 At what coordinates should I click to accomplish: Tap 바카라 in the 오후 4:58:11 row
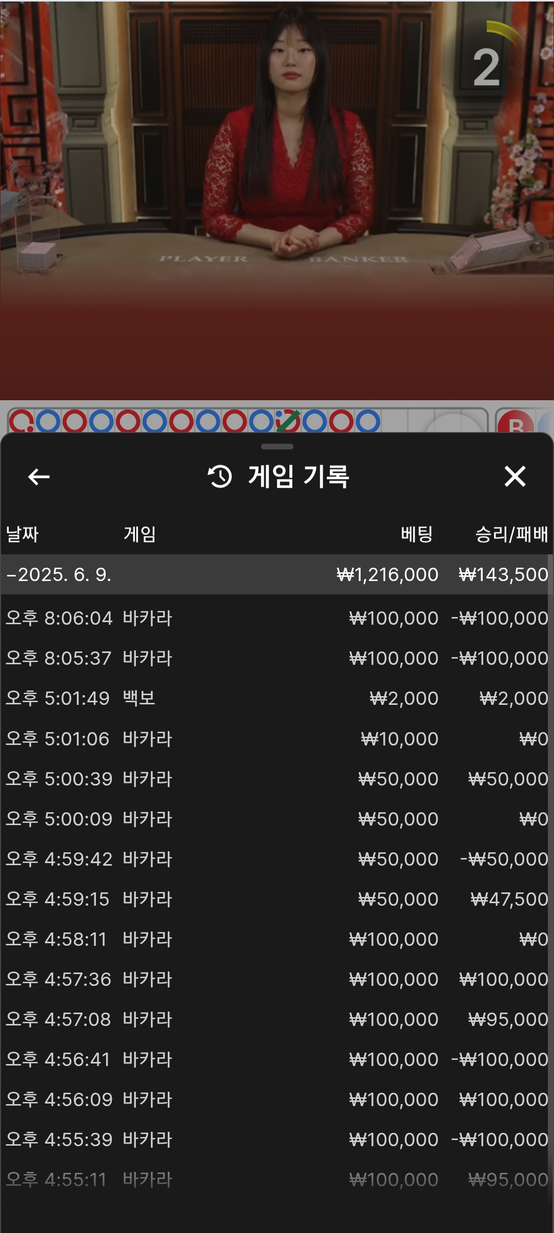click(x=148, y=939)
